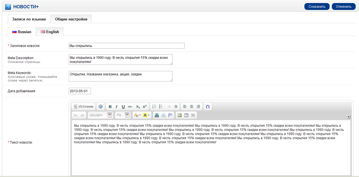Screen dimensions: 359x177
Task: Toggle superscript formatting
Action: coord(145,107)
